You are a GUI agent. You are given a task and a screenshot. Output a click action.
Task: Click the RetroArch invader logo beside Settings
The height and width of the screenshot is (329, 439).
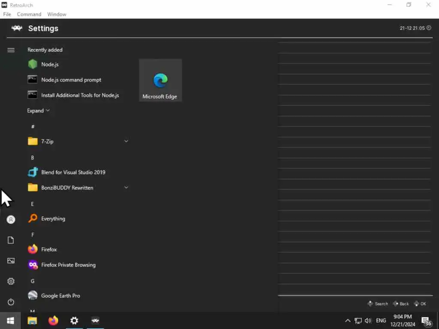tap(17, 28)
